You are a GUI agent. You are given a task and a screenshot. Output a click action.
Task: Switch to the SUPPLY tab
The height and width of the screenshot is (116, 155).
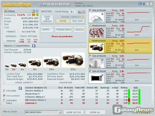(x=47, y=30)
